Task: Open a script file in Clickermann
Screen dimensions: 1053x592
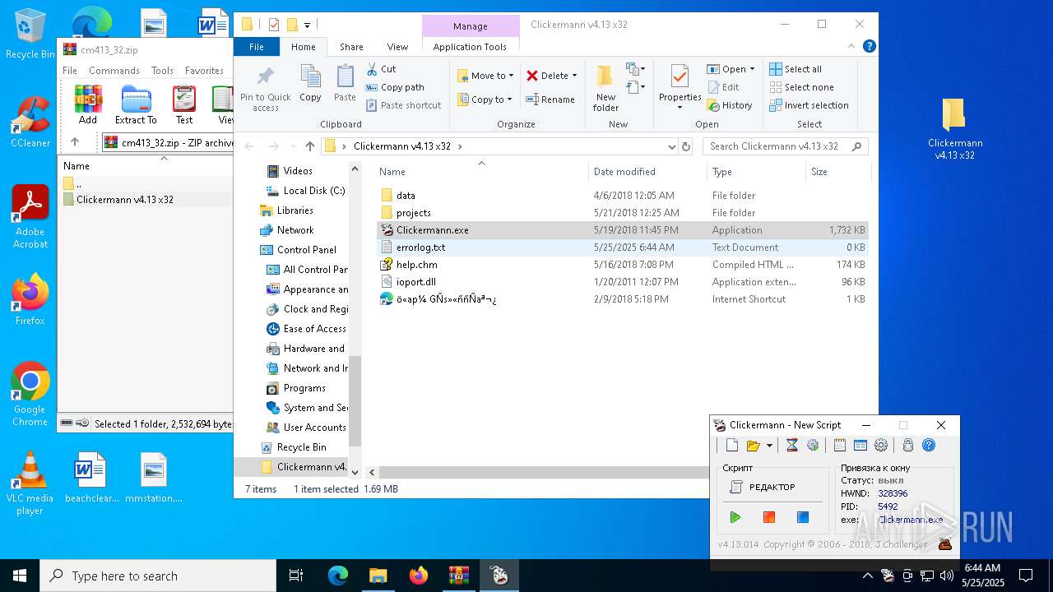Action: (753, 446)
